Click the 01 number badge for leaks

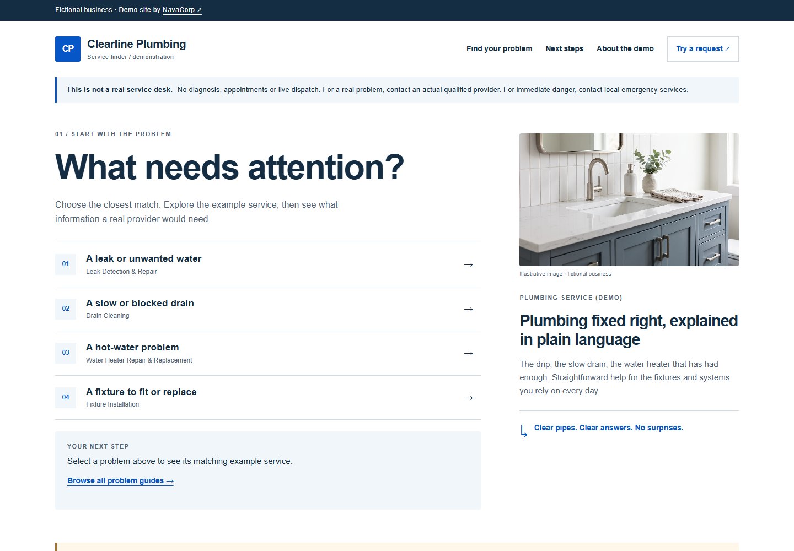point(66,264)
